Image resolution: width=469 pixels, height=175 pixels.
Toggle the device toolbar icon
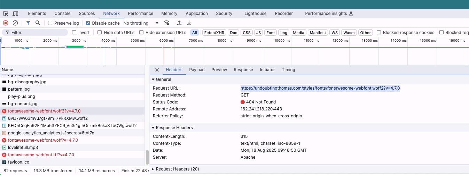pos(15,14)
